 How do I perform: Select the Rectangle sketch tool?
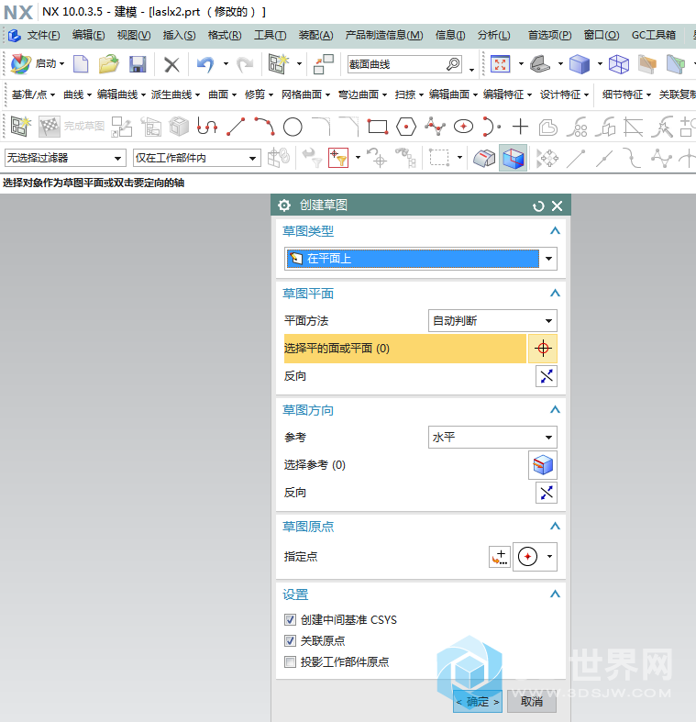point(378,127)
